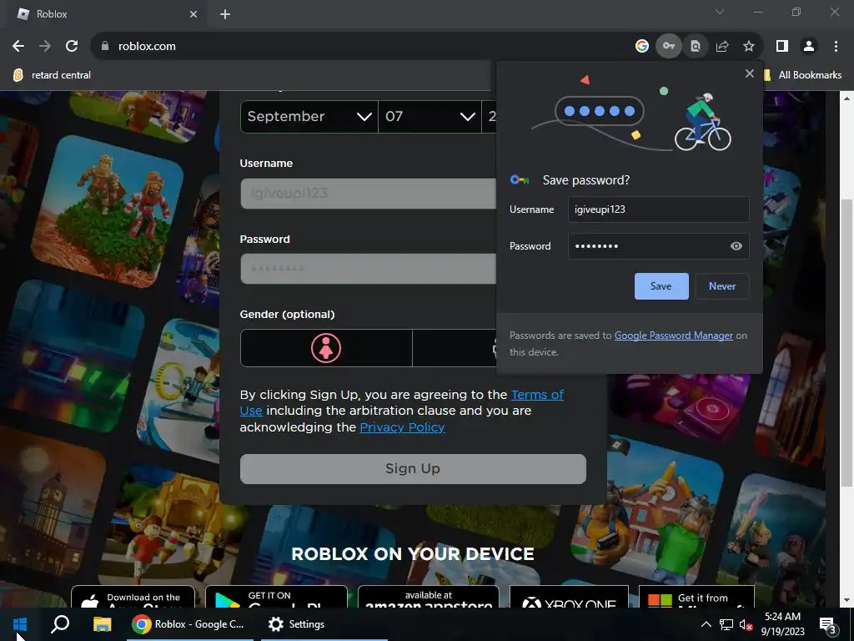Image resolution: width=854 pixels, height=641 pixels.
Task: Open the Chrome side panel
Action: [x=782, y=47]
